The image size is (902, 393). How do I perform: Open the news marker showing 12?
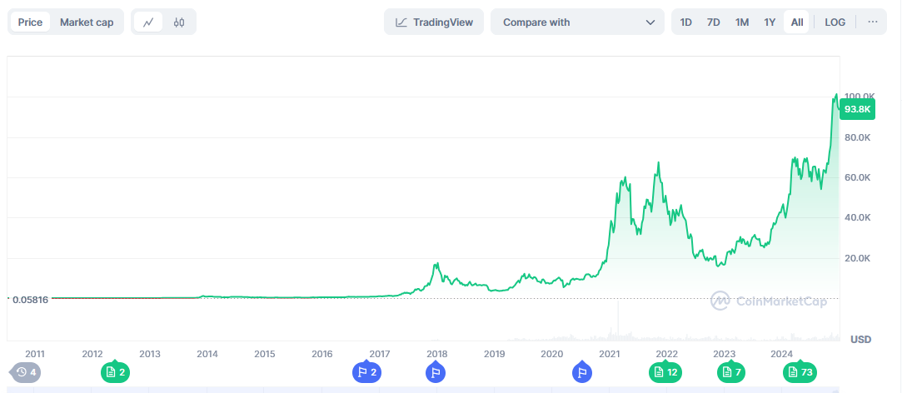pos(666,372)
